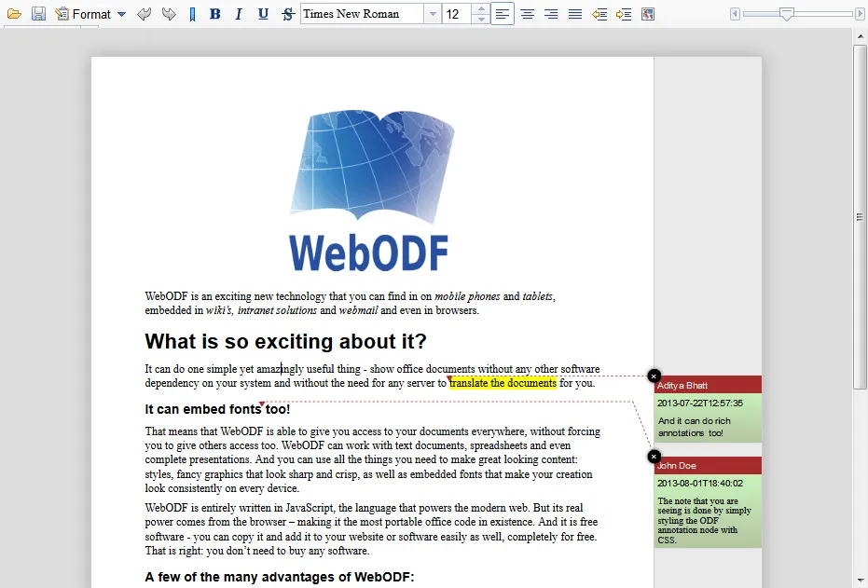Image resolution: width=868 pixels, height=588 pixels.
Task: Increase the paragraph indent
Action: click(623, 13)
